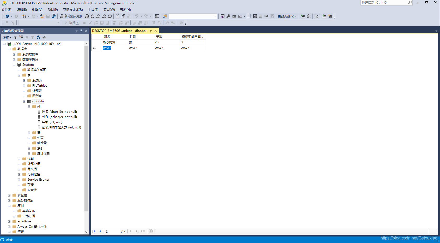Click the add group by icon
The image size is (440, 243).
pos(316,16)
